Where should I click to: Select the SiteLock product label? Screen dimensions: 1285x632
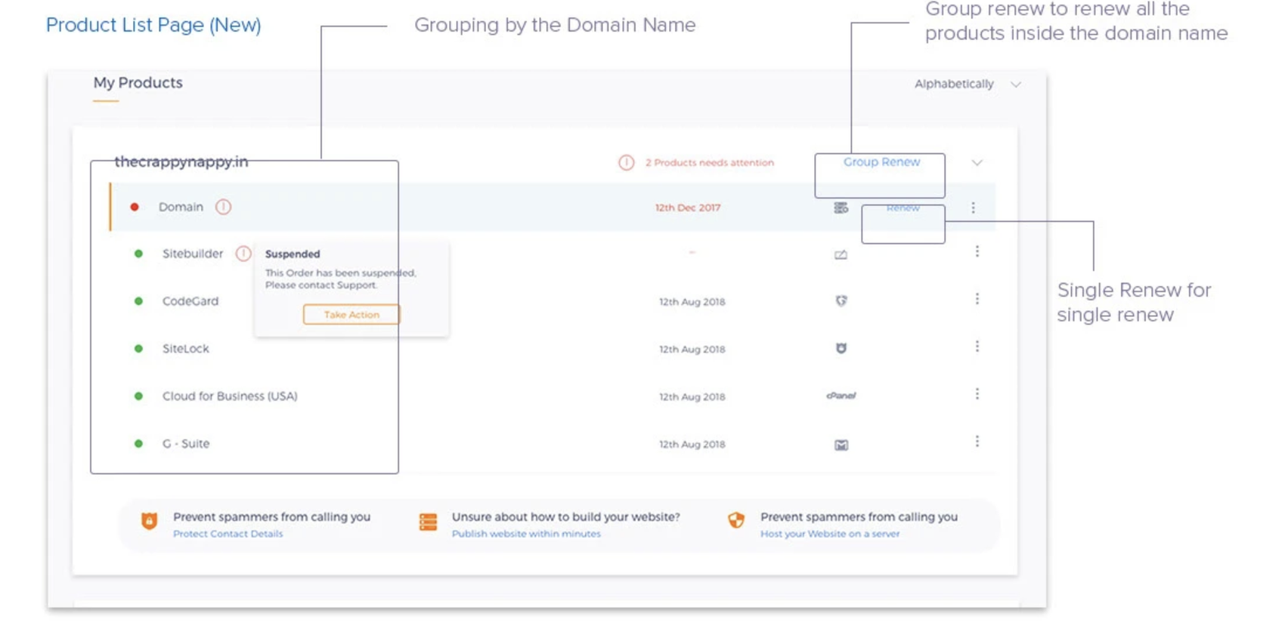click(x=185, y=349)
